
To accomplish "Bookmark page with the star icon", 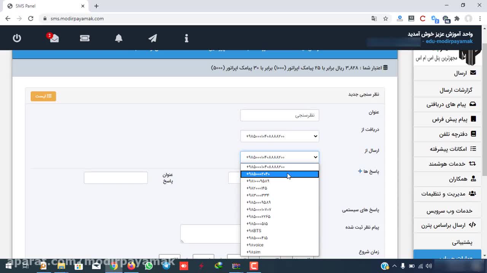I will (x=385, y=19).
